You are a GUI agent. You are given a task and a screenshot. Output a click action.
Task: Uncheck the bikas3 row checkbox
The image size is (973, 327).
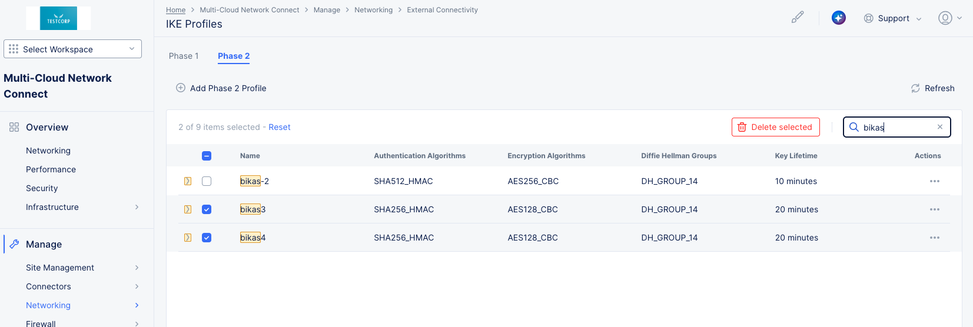207,209
